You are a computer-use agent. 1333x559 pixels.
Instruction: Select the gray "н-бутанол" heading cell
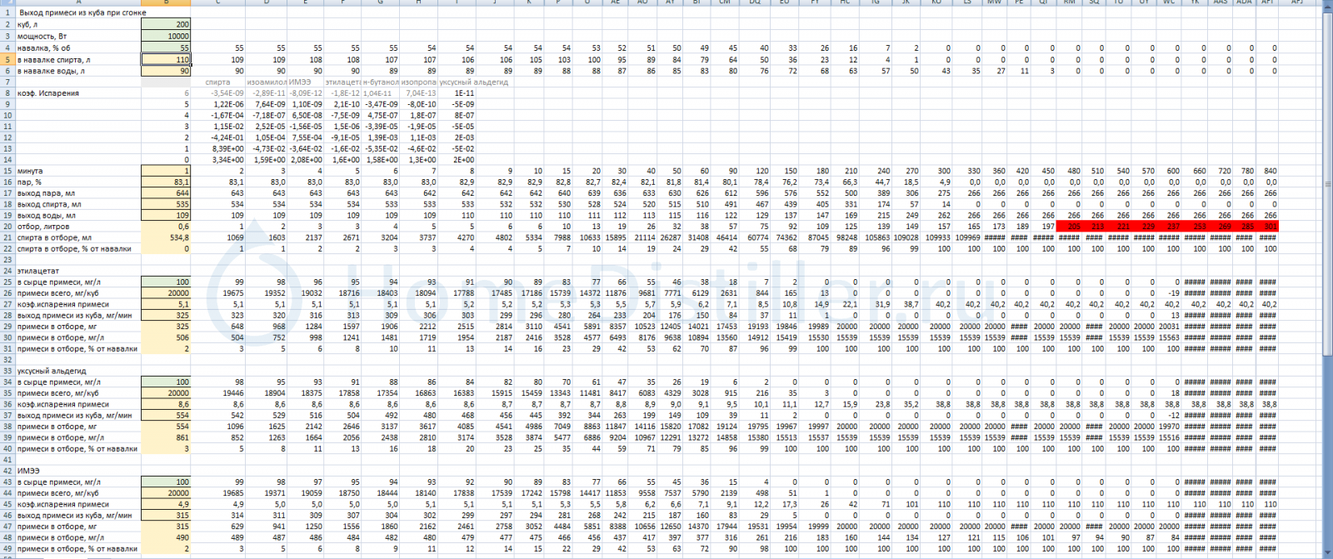[x=380, y=82]
